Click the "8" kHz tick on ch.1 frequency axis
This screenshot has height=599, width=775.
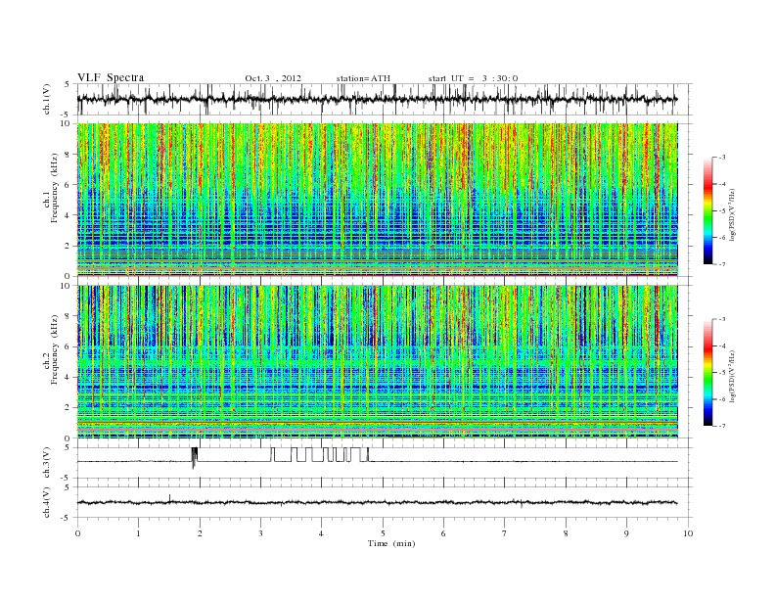tap(68, 155)
